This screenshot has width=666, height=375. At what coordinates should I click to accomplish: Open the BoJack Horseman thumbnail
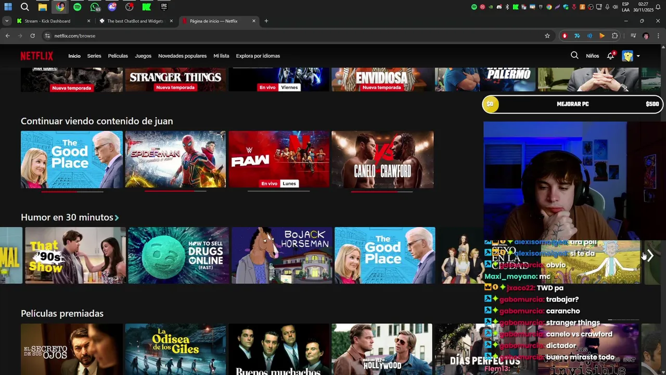coord(282,255)
